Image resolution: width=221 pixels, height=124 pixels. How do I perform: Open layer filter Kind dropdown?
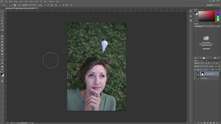pyautogui.click(x=199, y=63)
